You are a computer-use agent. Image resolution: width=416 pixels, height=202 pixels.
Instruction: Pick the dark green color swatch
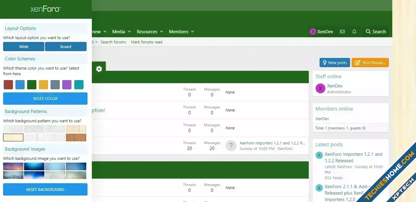tap(32, 85)
